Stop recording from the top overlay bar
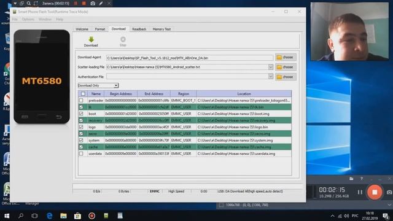The width and height of the screenshot is (393, 221). [84, 4]
